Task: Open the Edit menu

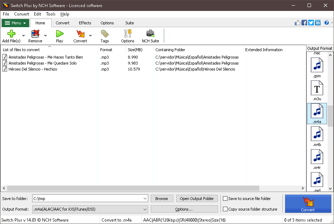Action: [x=38, y=14]
